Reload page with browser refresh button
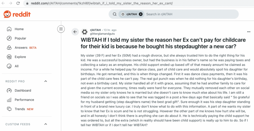 18,3
